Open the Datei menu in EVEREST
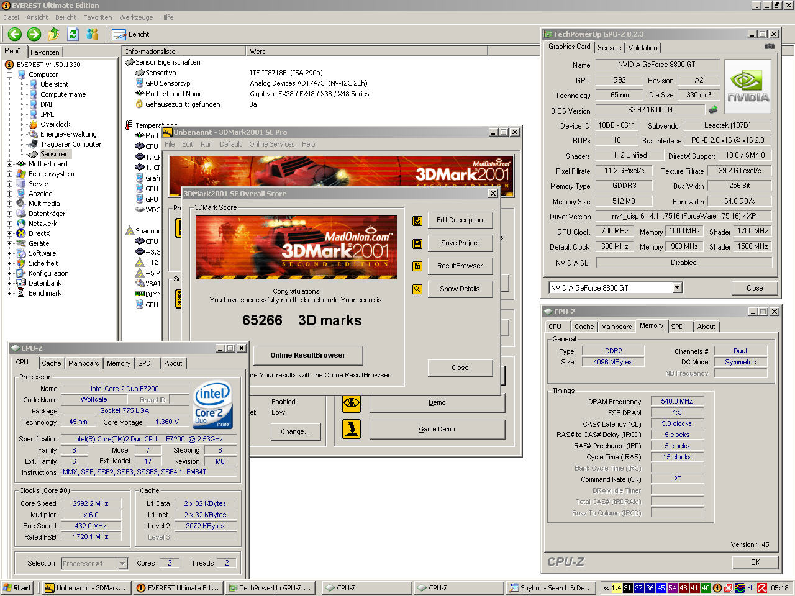Image resolution: width=795 pixels, height=596 pixels. [x=11, y=17]
